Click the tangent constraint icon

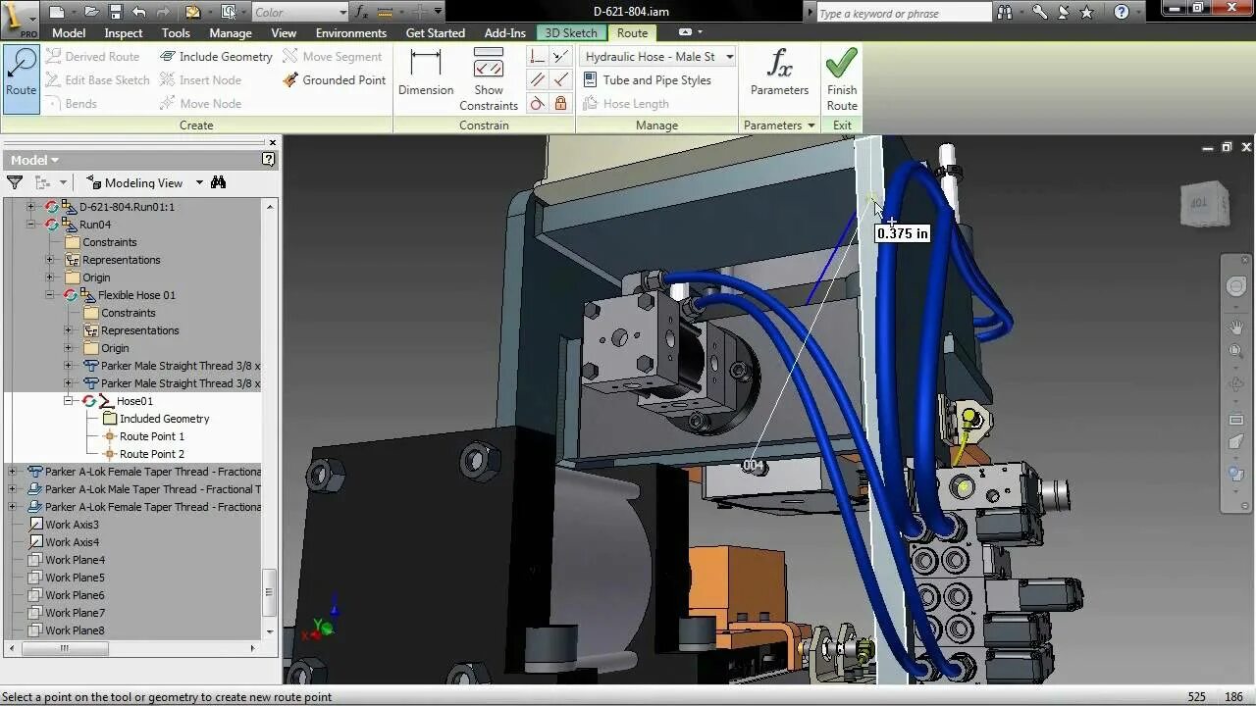[537, 104]
